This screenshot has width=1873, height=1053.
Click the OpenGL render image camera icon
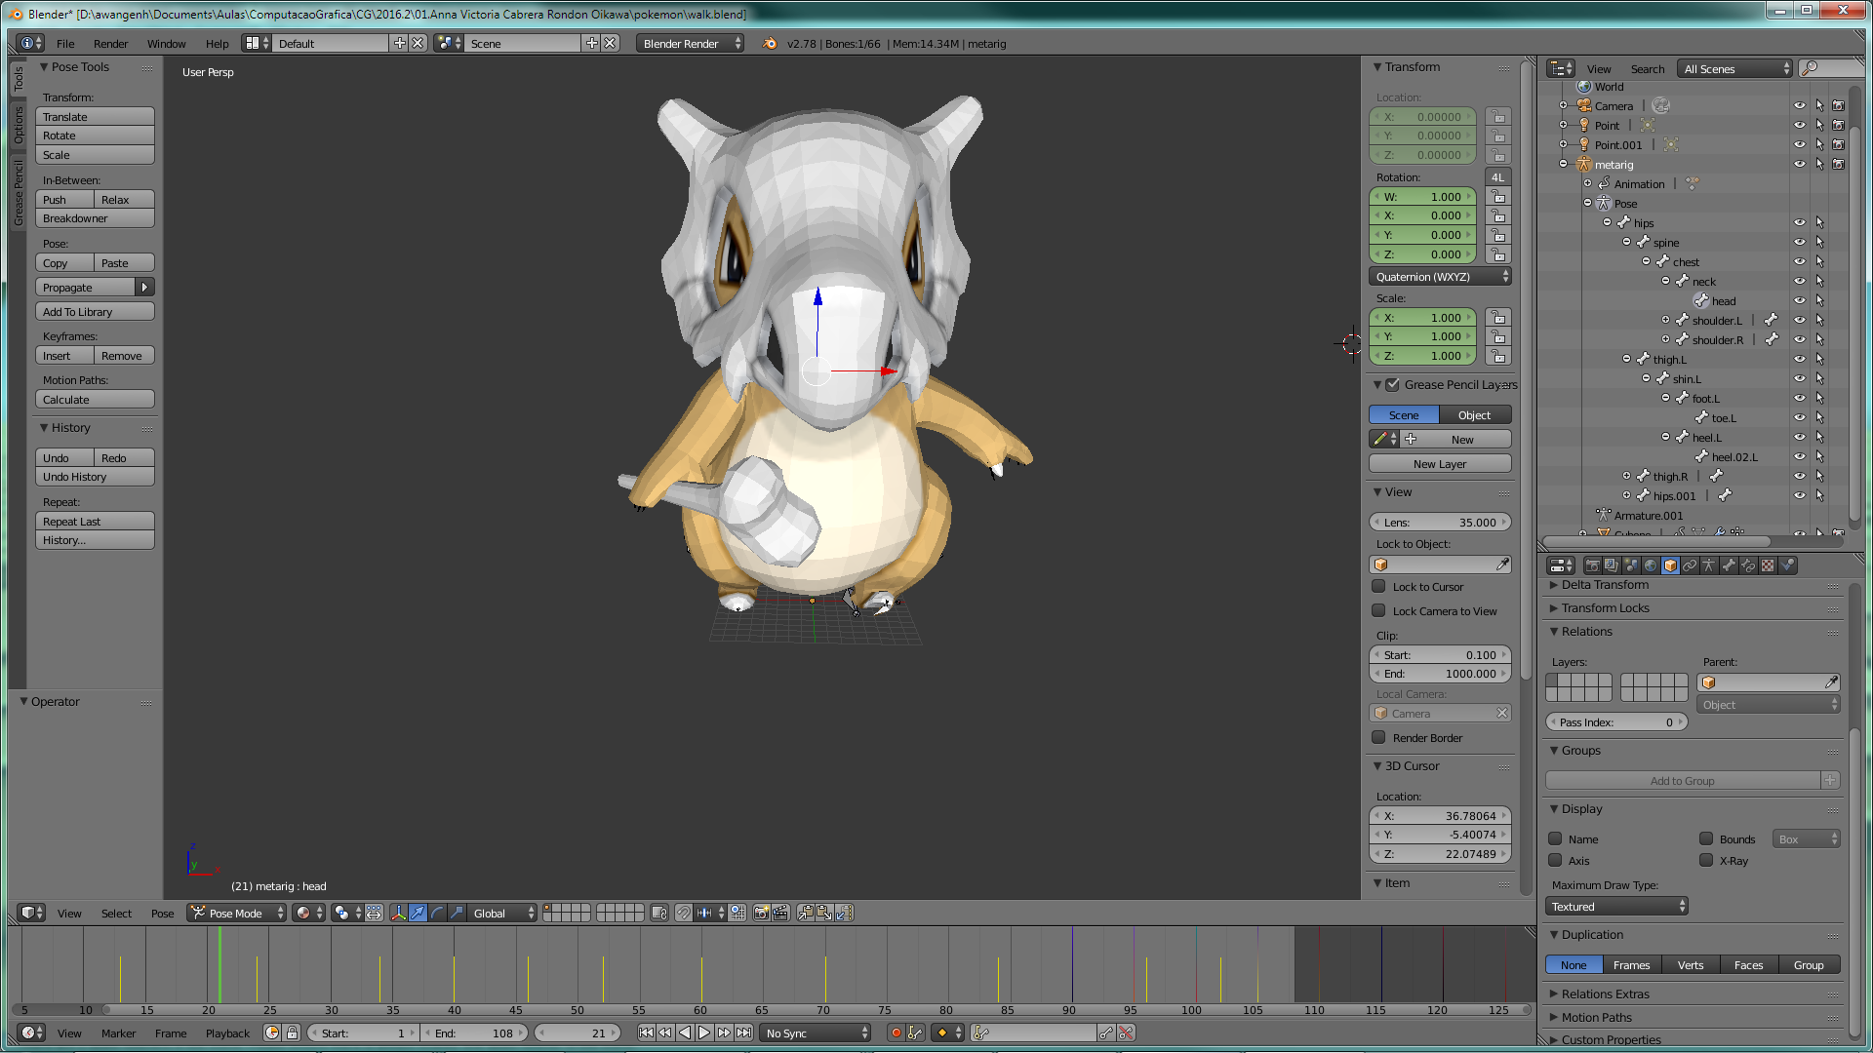click(761, 913)
